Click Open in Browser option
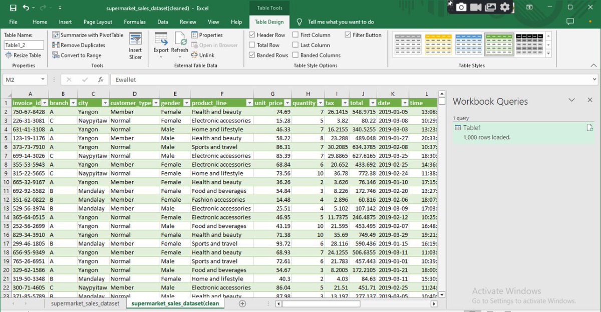 214,45
